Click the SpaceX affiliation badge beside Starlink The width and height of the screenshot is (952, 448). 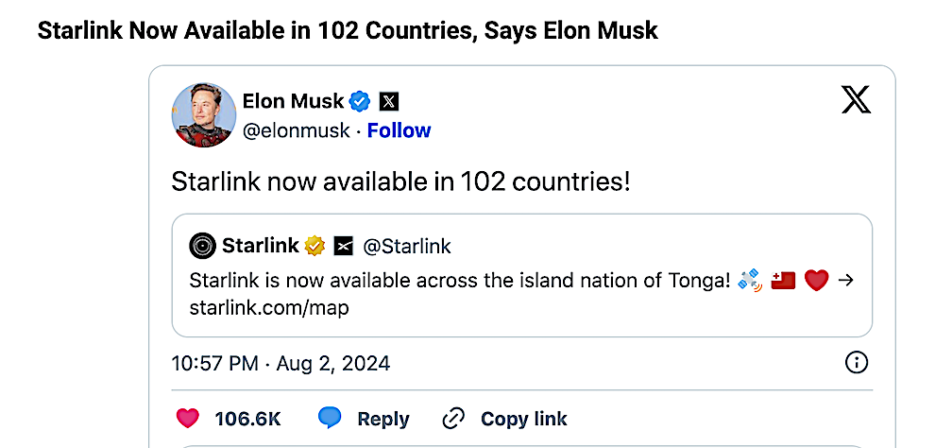coord(342,247)
